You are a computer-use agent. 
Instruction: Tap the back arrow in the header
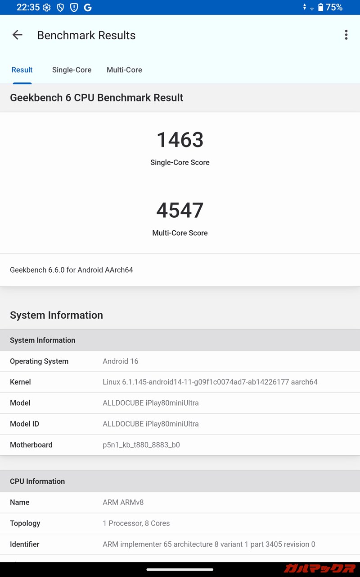click(x=17, y=35)
